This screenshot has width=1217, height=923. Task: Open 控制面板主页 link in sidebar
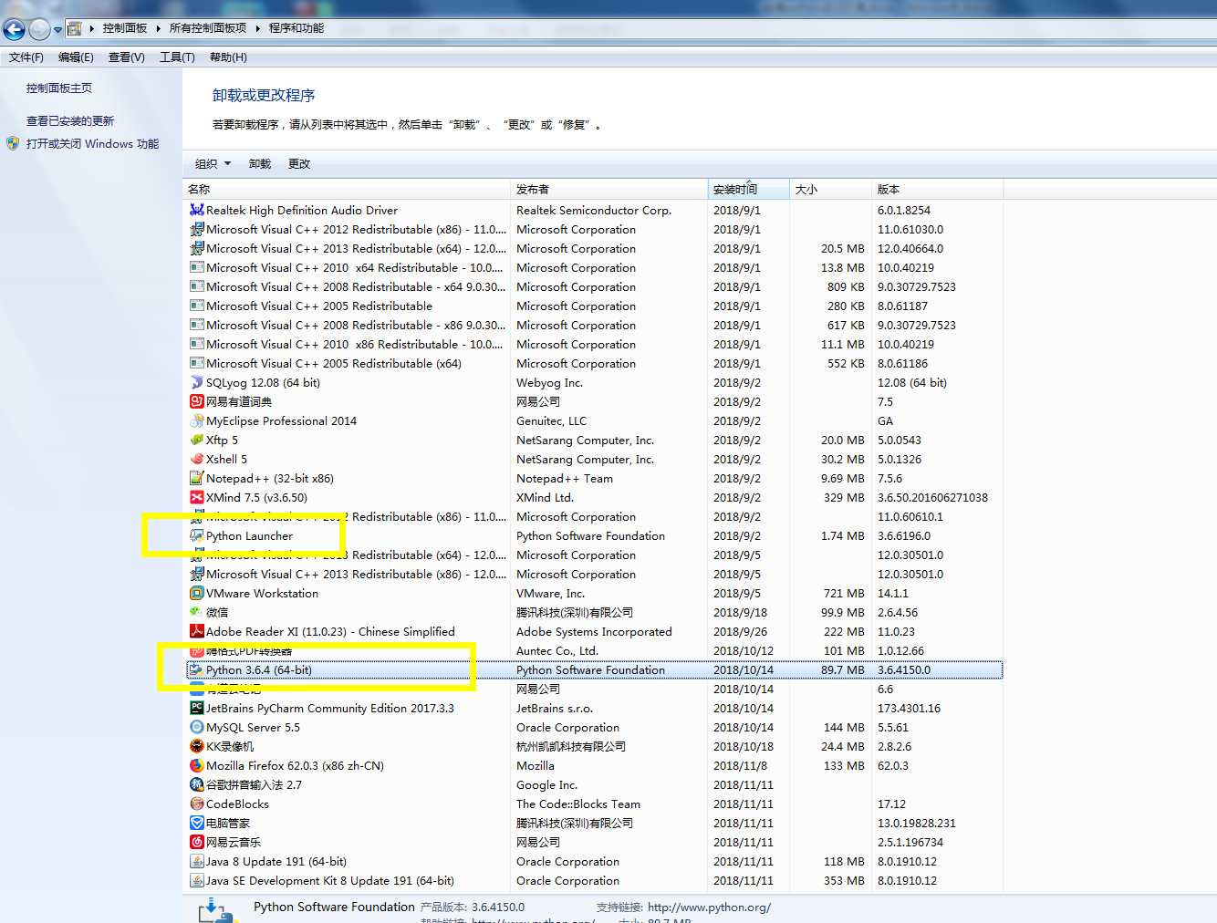pyautogui.click(x=59, y=88)
